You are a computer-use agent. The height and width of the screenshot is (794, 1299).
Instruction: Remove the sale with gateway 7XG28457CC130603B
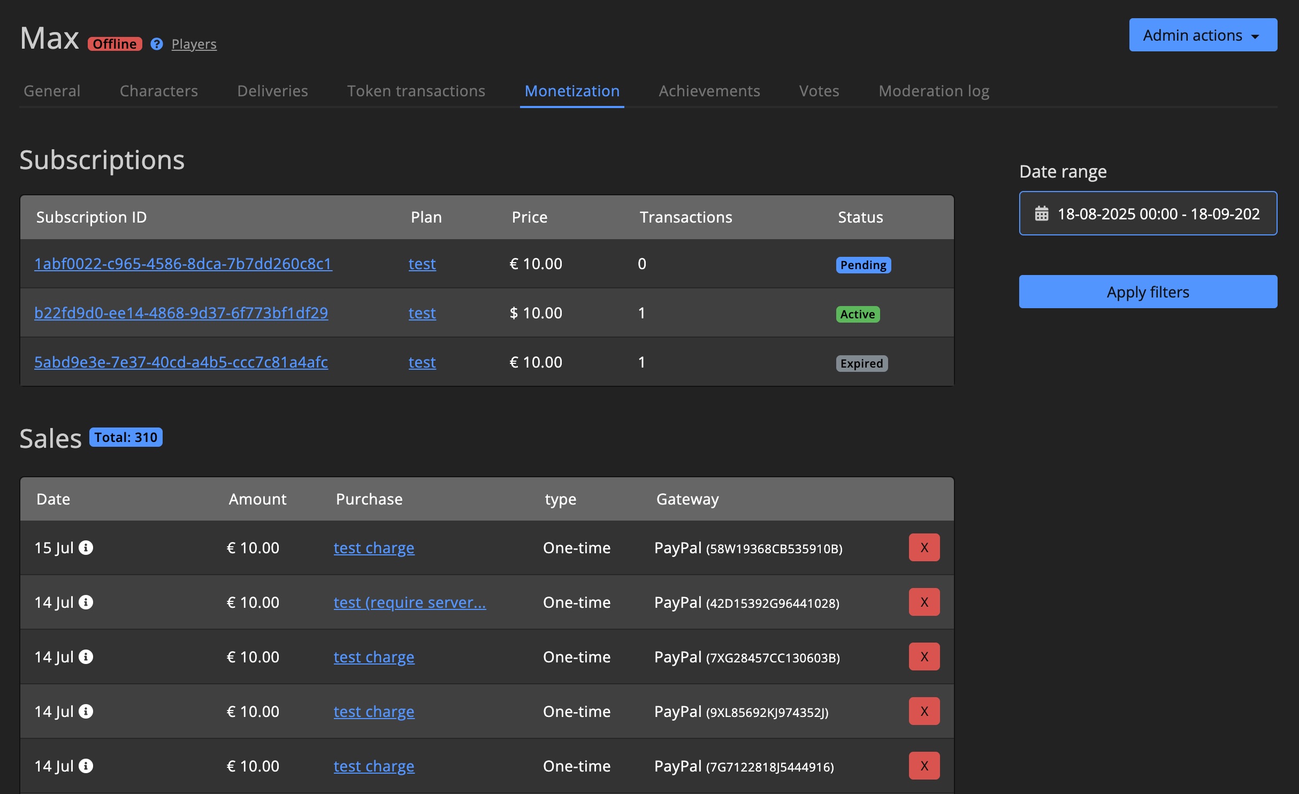924,656
